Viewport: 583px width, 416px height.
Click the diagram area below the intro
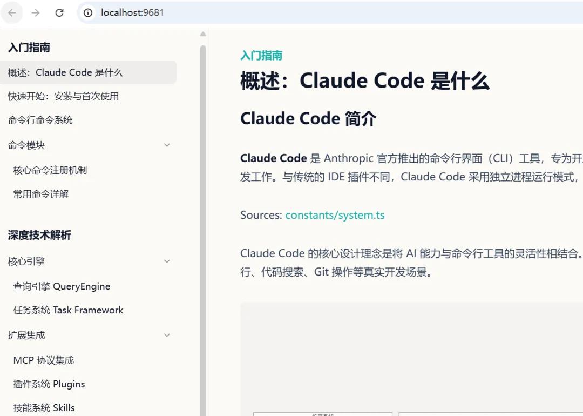click(x=411, y=359)
